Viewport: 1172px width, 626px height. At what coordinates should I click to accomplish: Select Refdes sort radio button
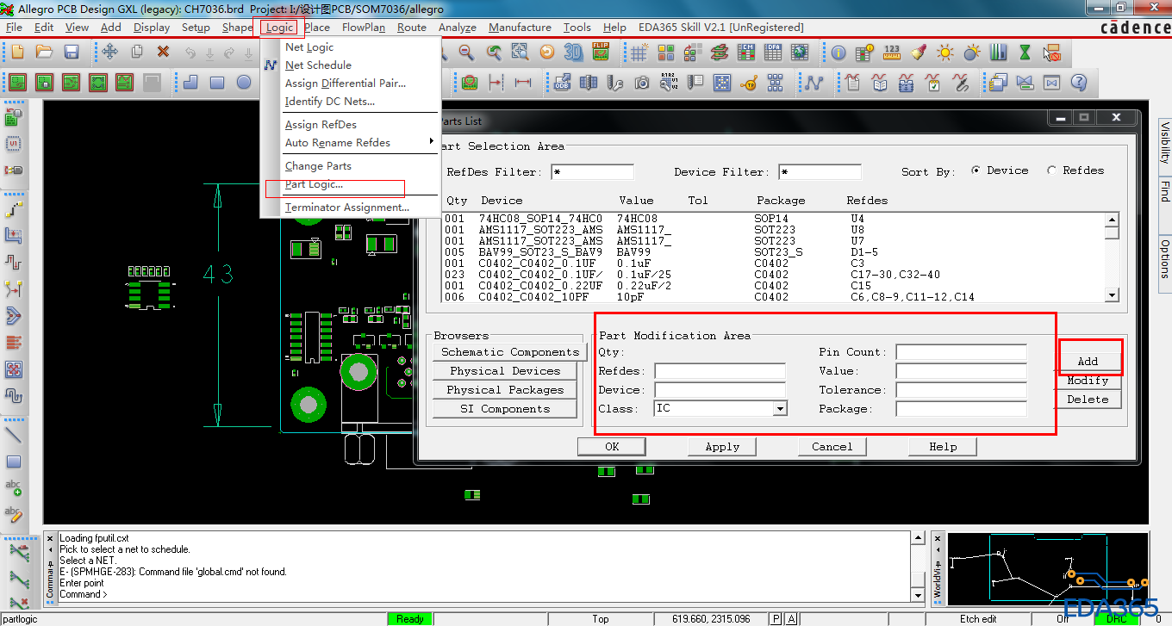click(1051, 170)
